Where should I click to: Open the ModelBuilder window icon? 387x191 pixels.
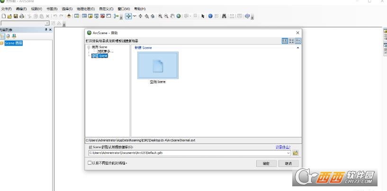point(116,16)
